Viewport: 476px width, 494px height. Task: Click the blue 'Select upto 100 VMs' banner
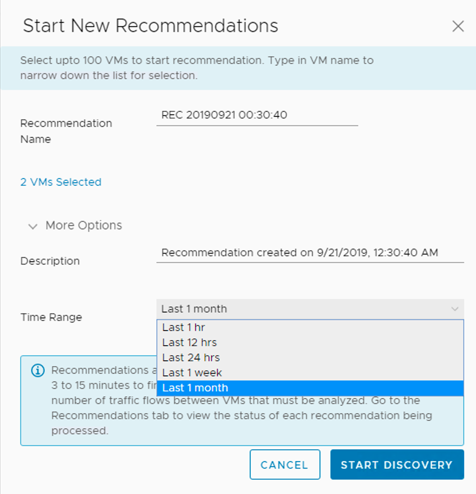(197, 68)
